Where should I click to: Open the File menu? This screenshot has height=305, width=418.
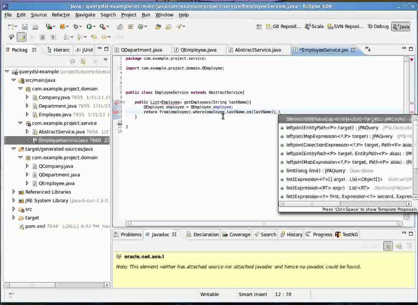click(8, 15)
